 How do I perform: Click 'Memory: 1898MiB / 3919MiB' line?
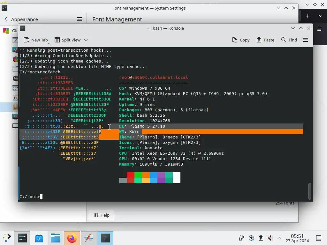tap(151, 164)
